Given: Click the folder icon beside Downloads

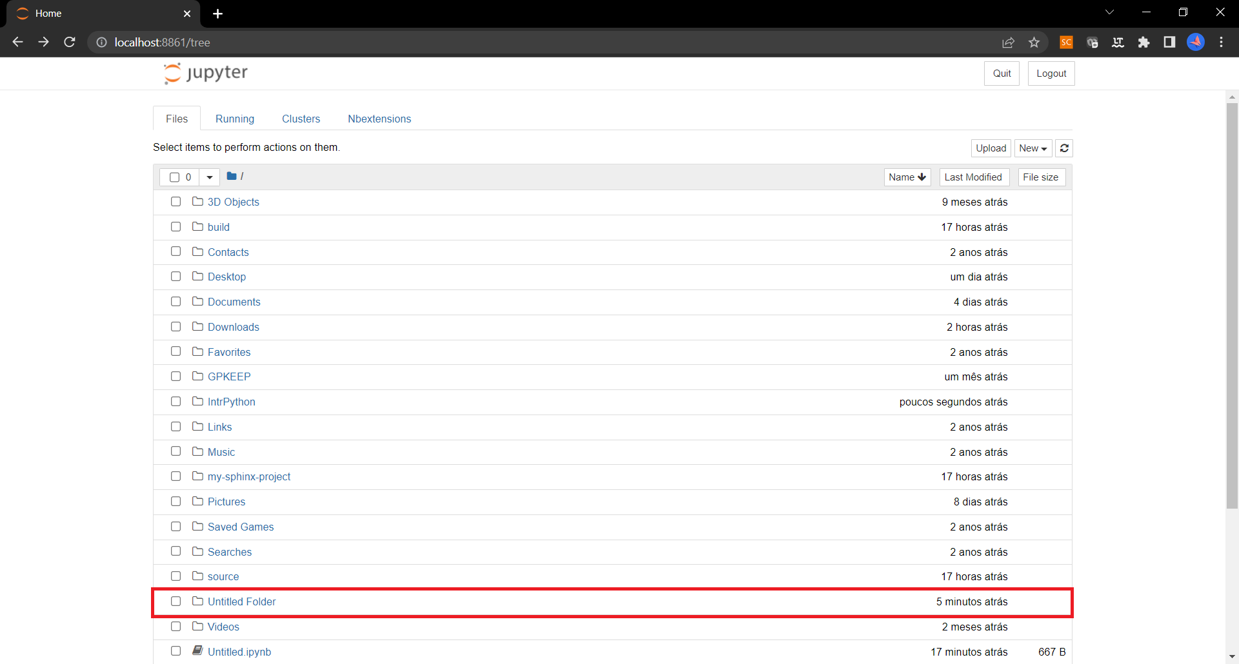Looking at the screenshot, I should pyautogui.click(x=197, y=327).
